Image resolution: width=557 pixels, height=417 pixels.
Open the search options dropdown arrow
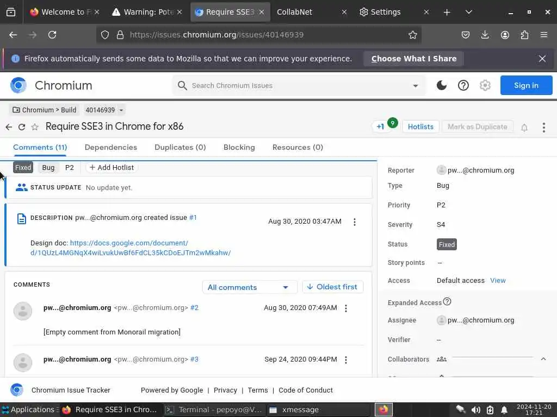pos(415,86)
